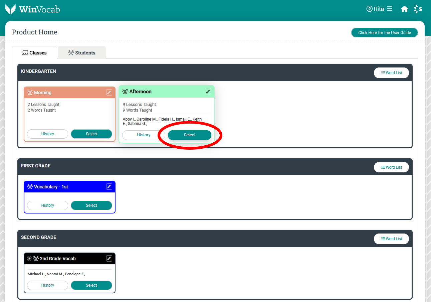This screenshot has width=431, height=302.
Task: Click the Rita user profile icon
Action: (369, 9)
